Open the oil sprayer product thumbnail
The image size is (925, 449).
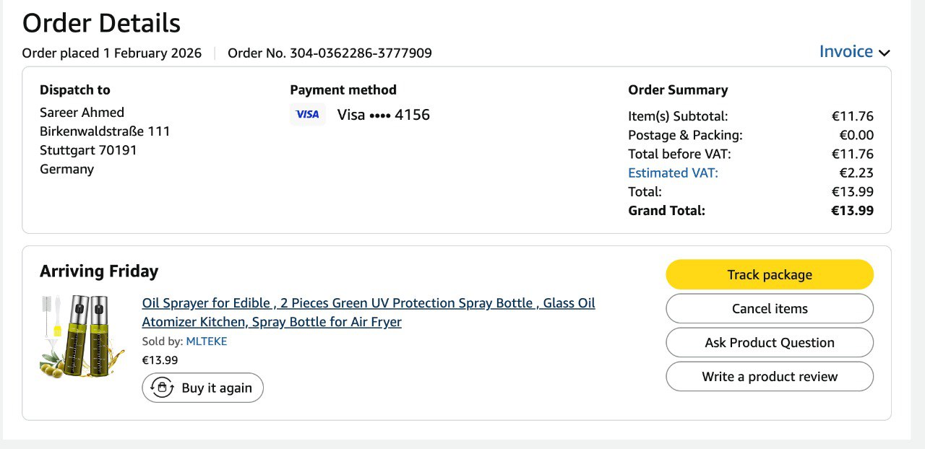74,336
